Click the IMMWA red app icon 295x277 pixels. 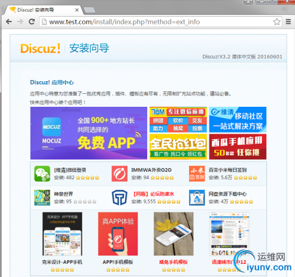tap(120, 174)
